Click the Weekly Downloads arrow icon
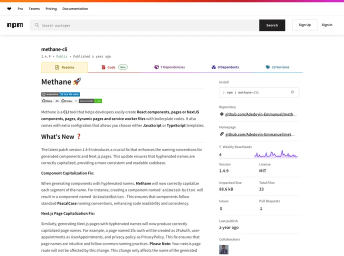The image size is (344, 256). [220, 147]
